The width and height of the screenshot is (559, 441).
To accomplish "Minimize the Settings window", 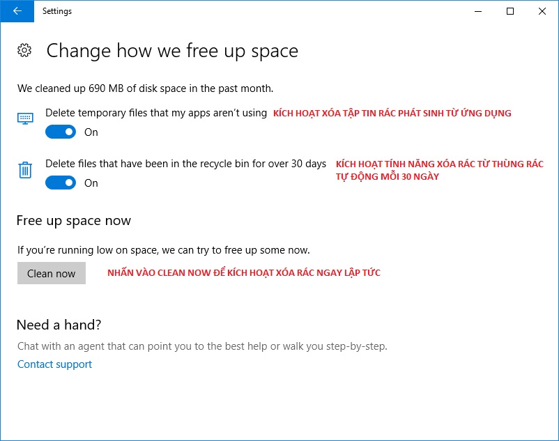I will 477,11.
